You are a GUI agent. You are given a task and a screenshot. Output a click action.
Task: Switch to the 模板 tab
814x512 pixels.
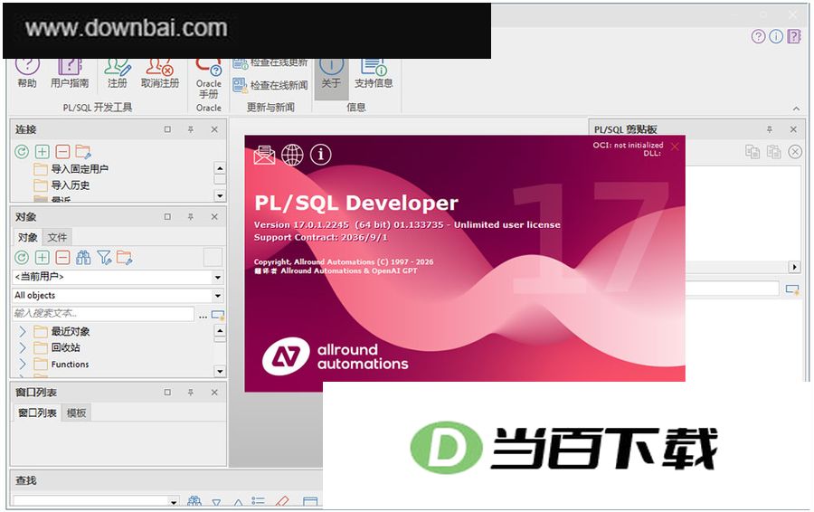[76, 412]
